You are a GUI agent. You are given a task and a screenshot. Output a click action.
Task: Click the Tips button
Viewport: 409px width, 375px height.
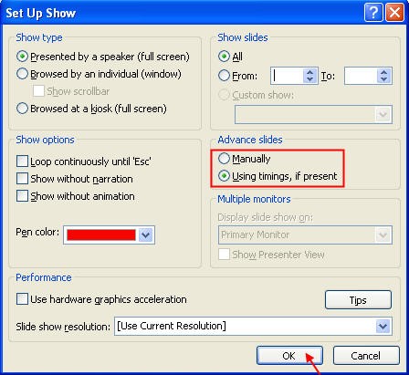[x=358, y=300]
